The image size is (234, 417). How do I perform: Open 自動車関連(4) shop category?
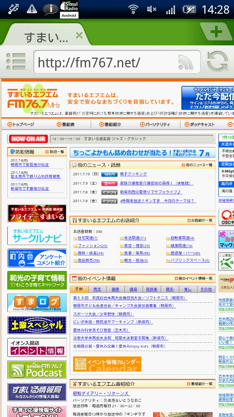click(180, 238)
